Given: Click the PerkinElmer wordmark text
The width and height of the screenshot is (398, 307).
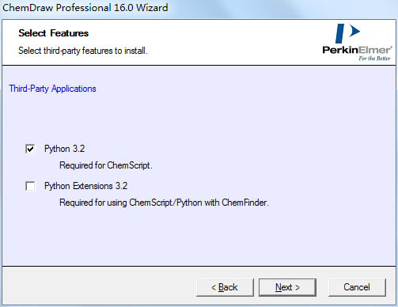Looking at the screenshot, I should click(x=357, y=50).
